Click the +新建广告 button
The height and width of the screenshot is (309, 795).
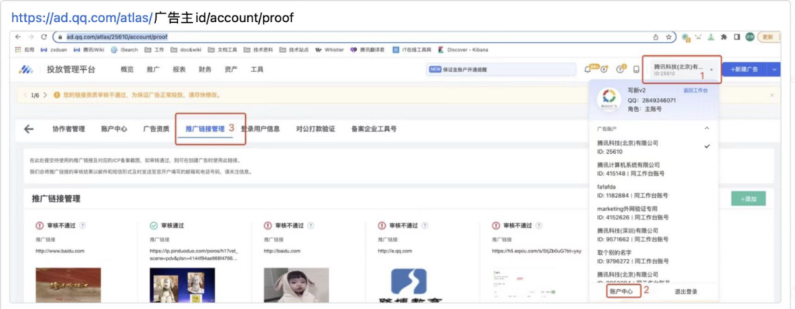(745, 70)
